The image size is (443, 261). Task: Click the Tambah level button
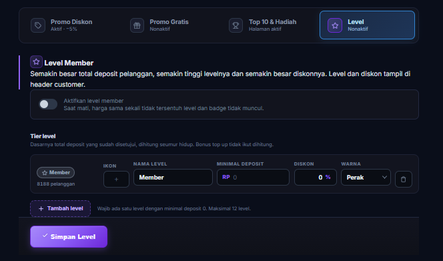[61, 208]
